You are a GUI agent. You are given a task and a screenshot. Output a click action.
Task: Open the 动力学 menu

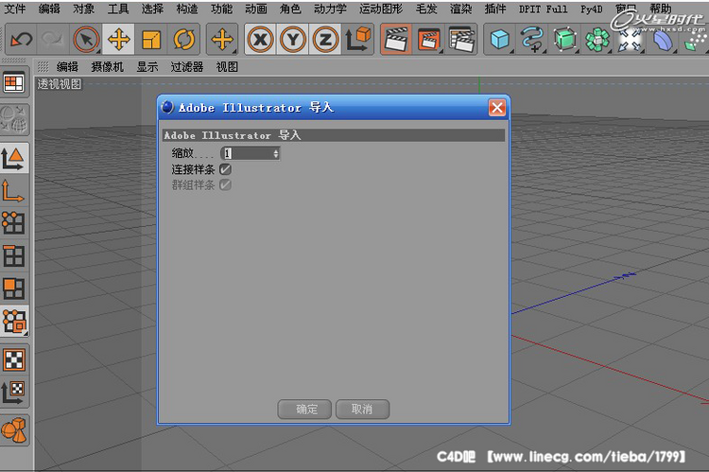point(330,9)
